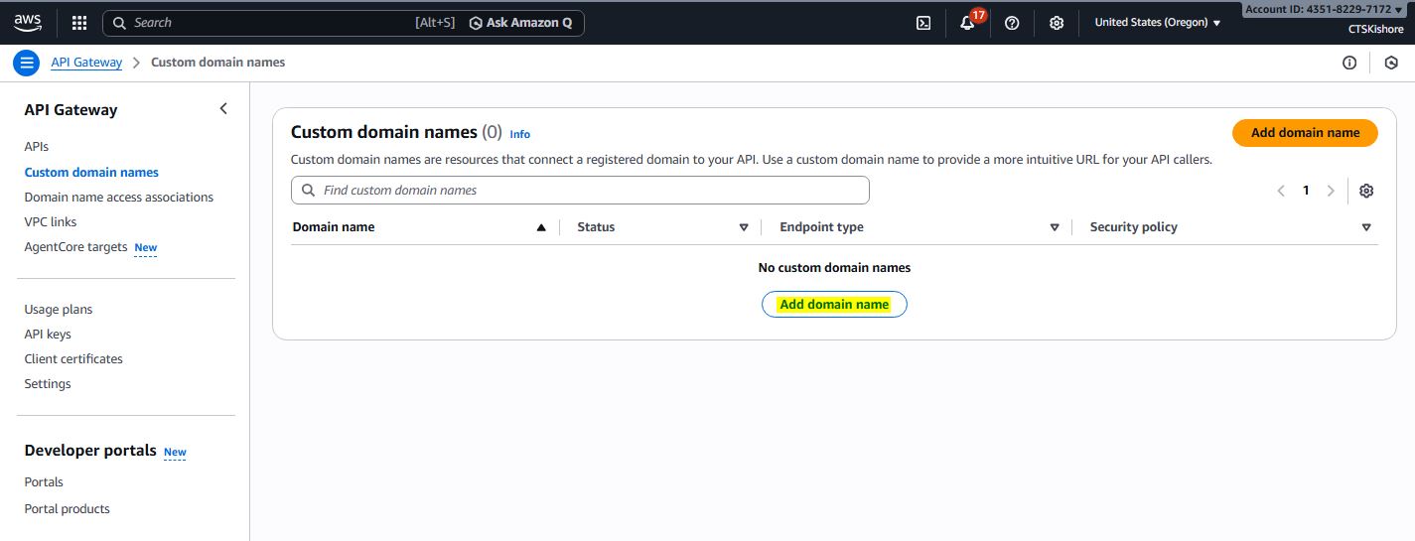Viewport: 1415px width, 541px height.
Task: Open console settings gear in header
Action: (1057, 23)
